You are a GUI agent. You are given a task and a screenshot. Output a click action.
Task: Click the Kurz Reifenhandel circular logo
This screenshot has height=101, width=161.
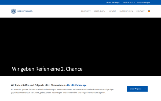point(14,11)
